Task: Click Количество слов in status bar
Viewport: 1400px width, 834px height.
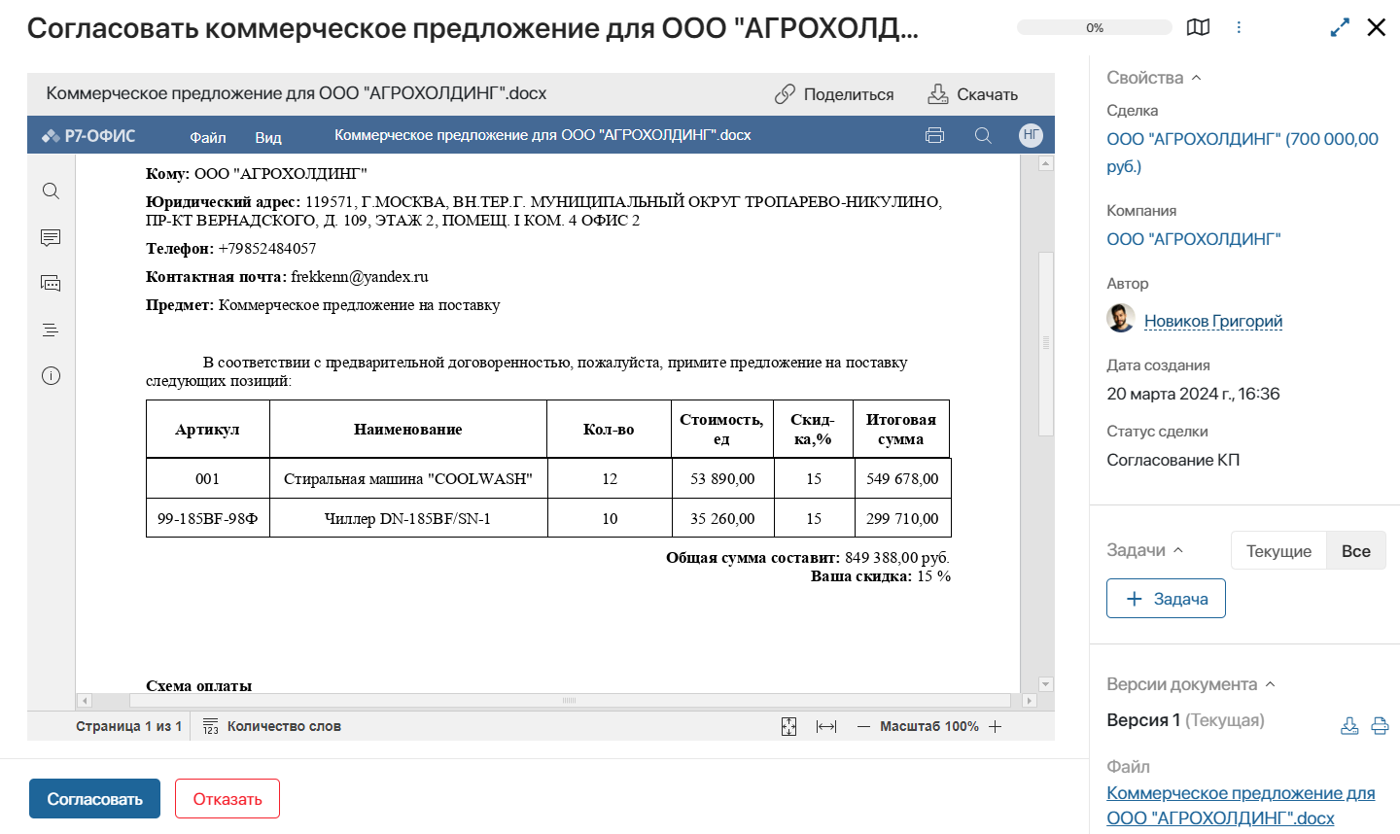Action: click(x=284, y=726)
